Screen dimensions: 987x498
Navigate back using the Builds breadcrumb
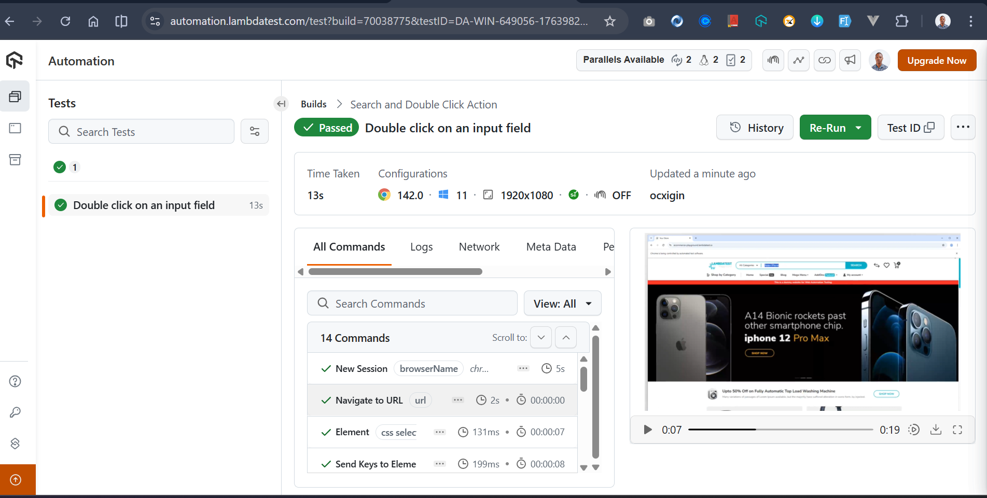(313, 104)
